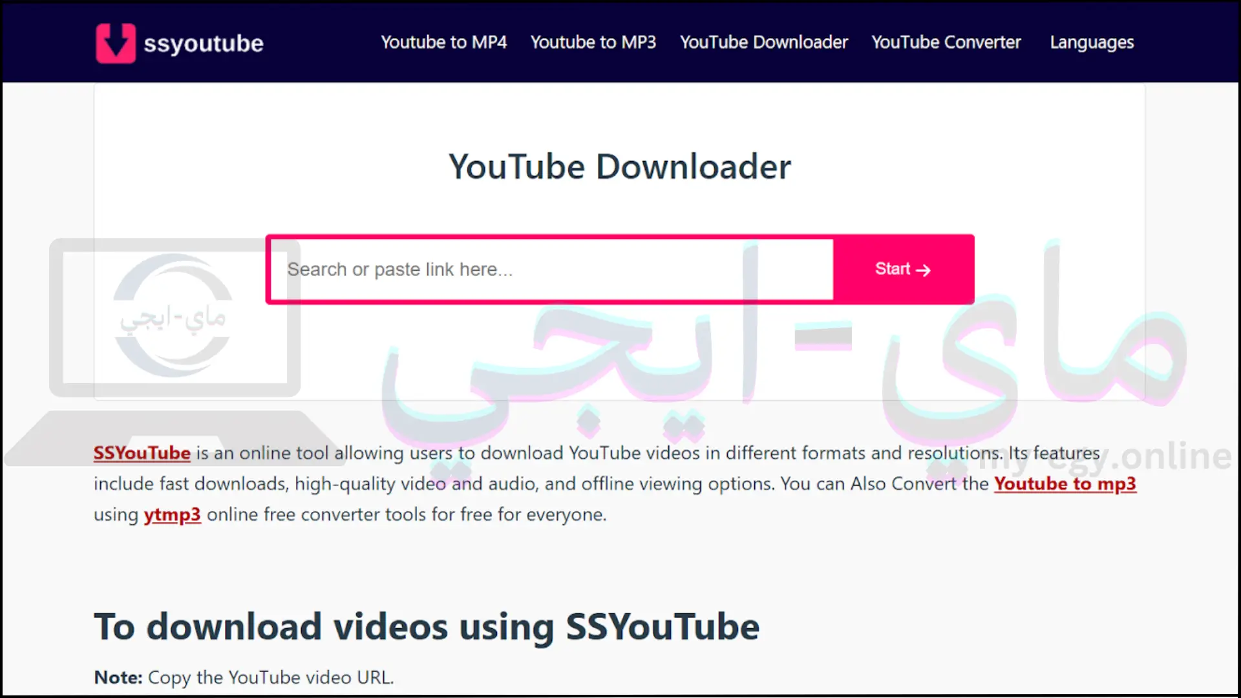Click the ytmp3 hyperlink in description
The image size is (1241, 698).
click(x=171, y=514)
